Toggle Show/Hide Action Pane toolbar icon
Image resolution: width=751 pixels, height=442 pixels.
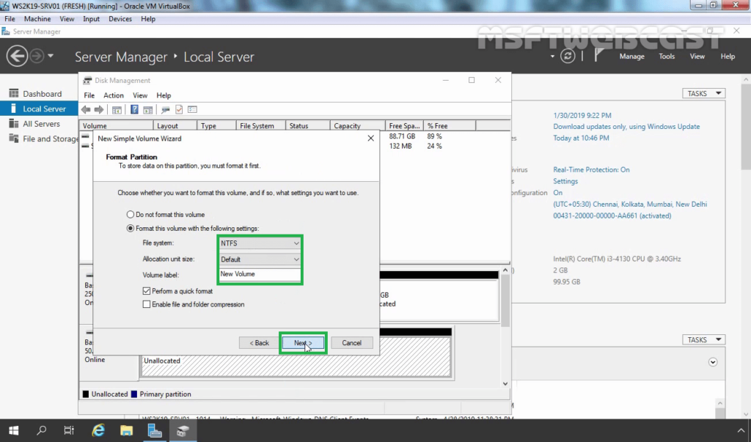tap(148, 110)
